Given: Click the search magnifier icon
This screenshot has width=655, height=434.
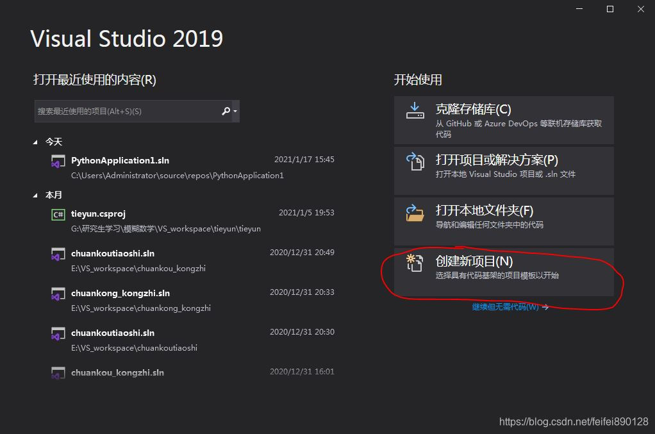Looking at the screenshot, I should coord(226,111).
